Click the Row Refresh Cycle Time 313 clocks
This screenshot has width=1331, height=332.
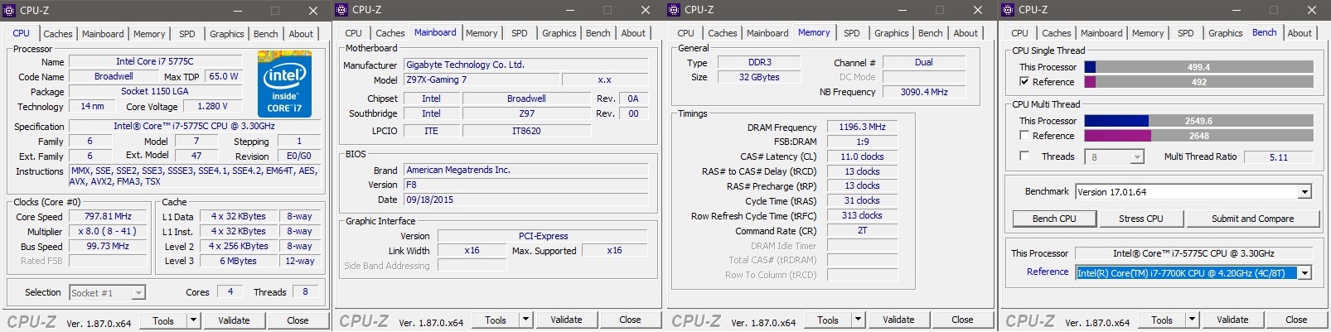862,215
